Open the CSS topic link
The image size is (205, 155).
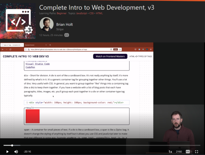click(x=91, y=13)
